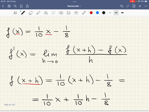Tap the three-dot multitasking indicator at top

(x=74, y=2)
